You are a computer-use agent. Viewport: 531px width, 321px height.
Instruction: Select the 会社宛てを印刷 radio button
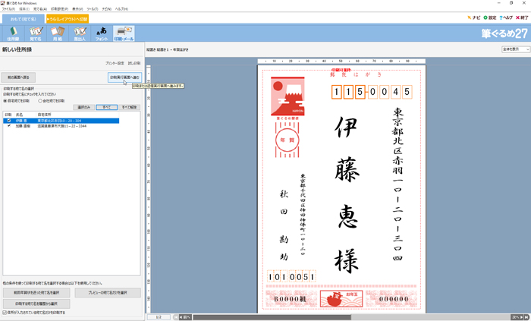pyautogui.click(x=40, y=100)
